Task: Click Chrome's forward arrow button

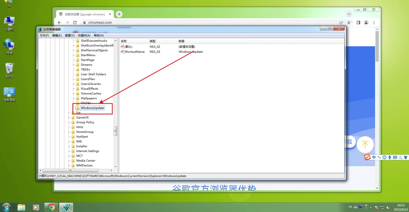Action: [67, 22]
